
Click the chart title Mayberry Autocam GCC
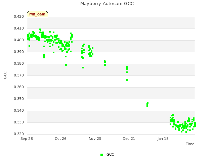click(107, 4)
